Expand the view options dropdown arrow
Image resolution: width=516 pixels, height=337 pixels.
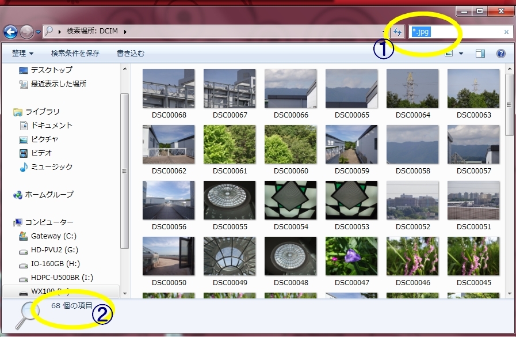tap(461, 54)
